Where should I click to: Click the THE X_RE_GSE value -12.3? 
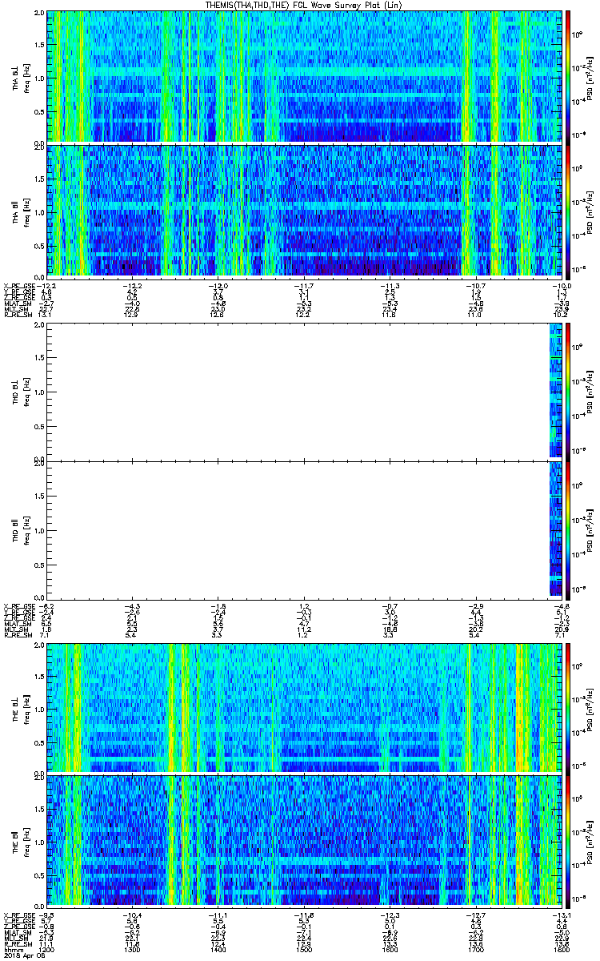(x=390, y=915)
